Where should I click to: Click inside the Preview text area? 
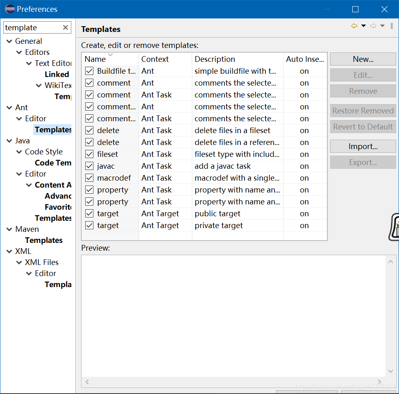point(234,315)
